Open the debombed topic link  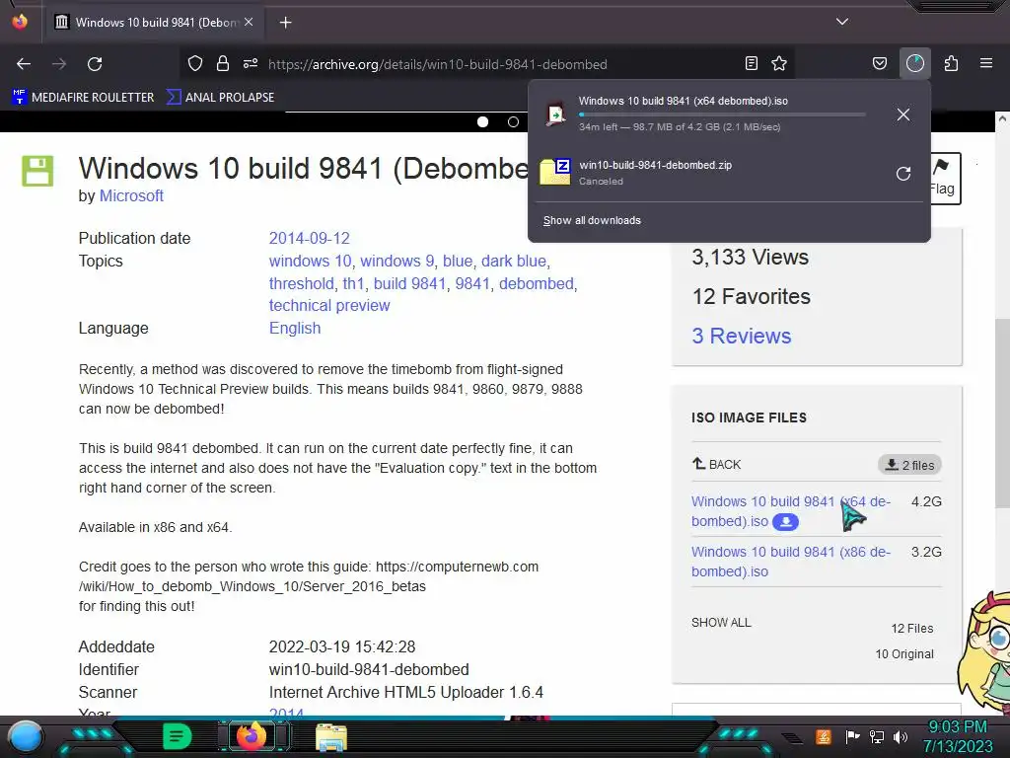536,283
